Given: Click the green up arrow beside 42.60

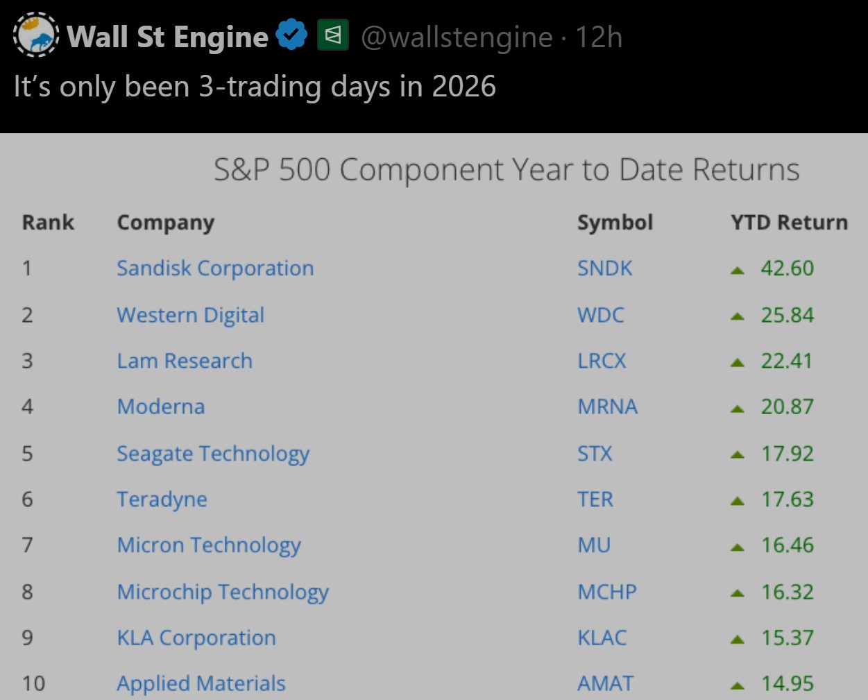Looking at the screenshot, I should 738,271.
